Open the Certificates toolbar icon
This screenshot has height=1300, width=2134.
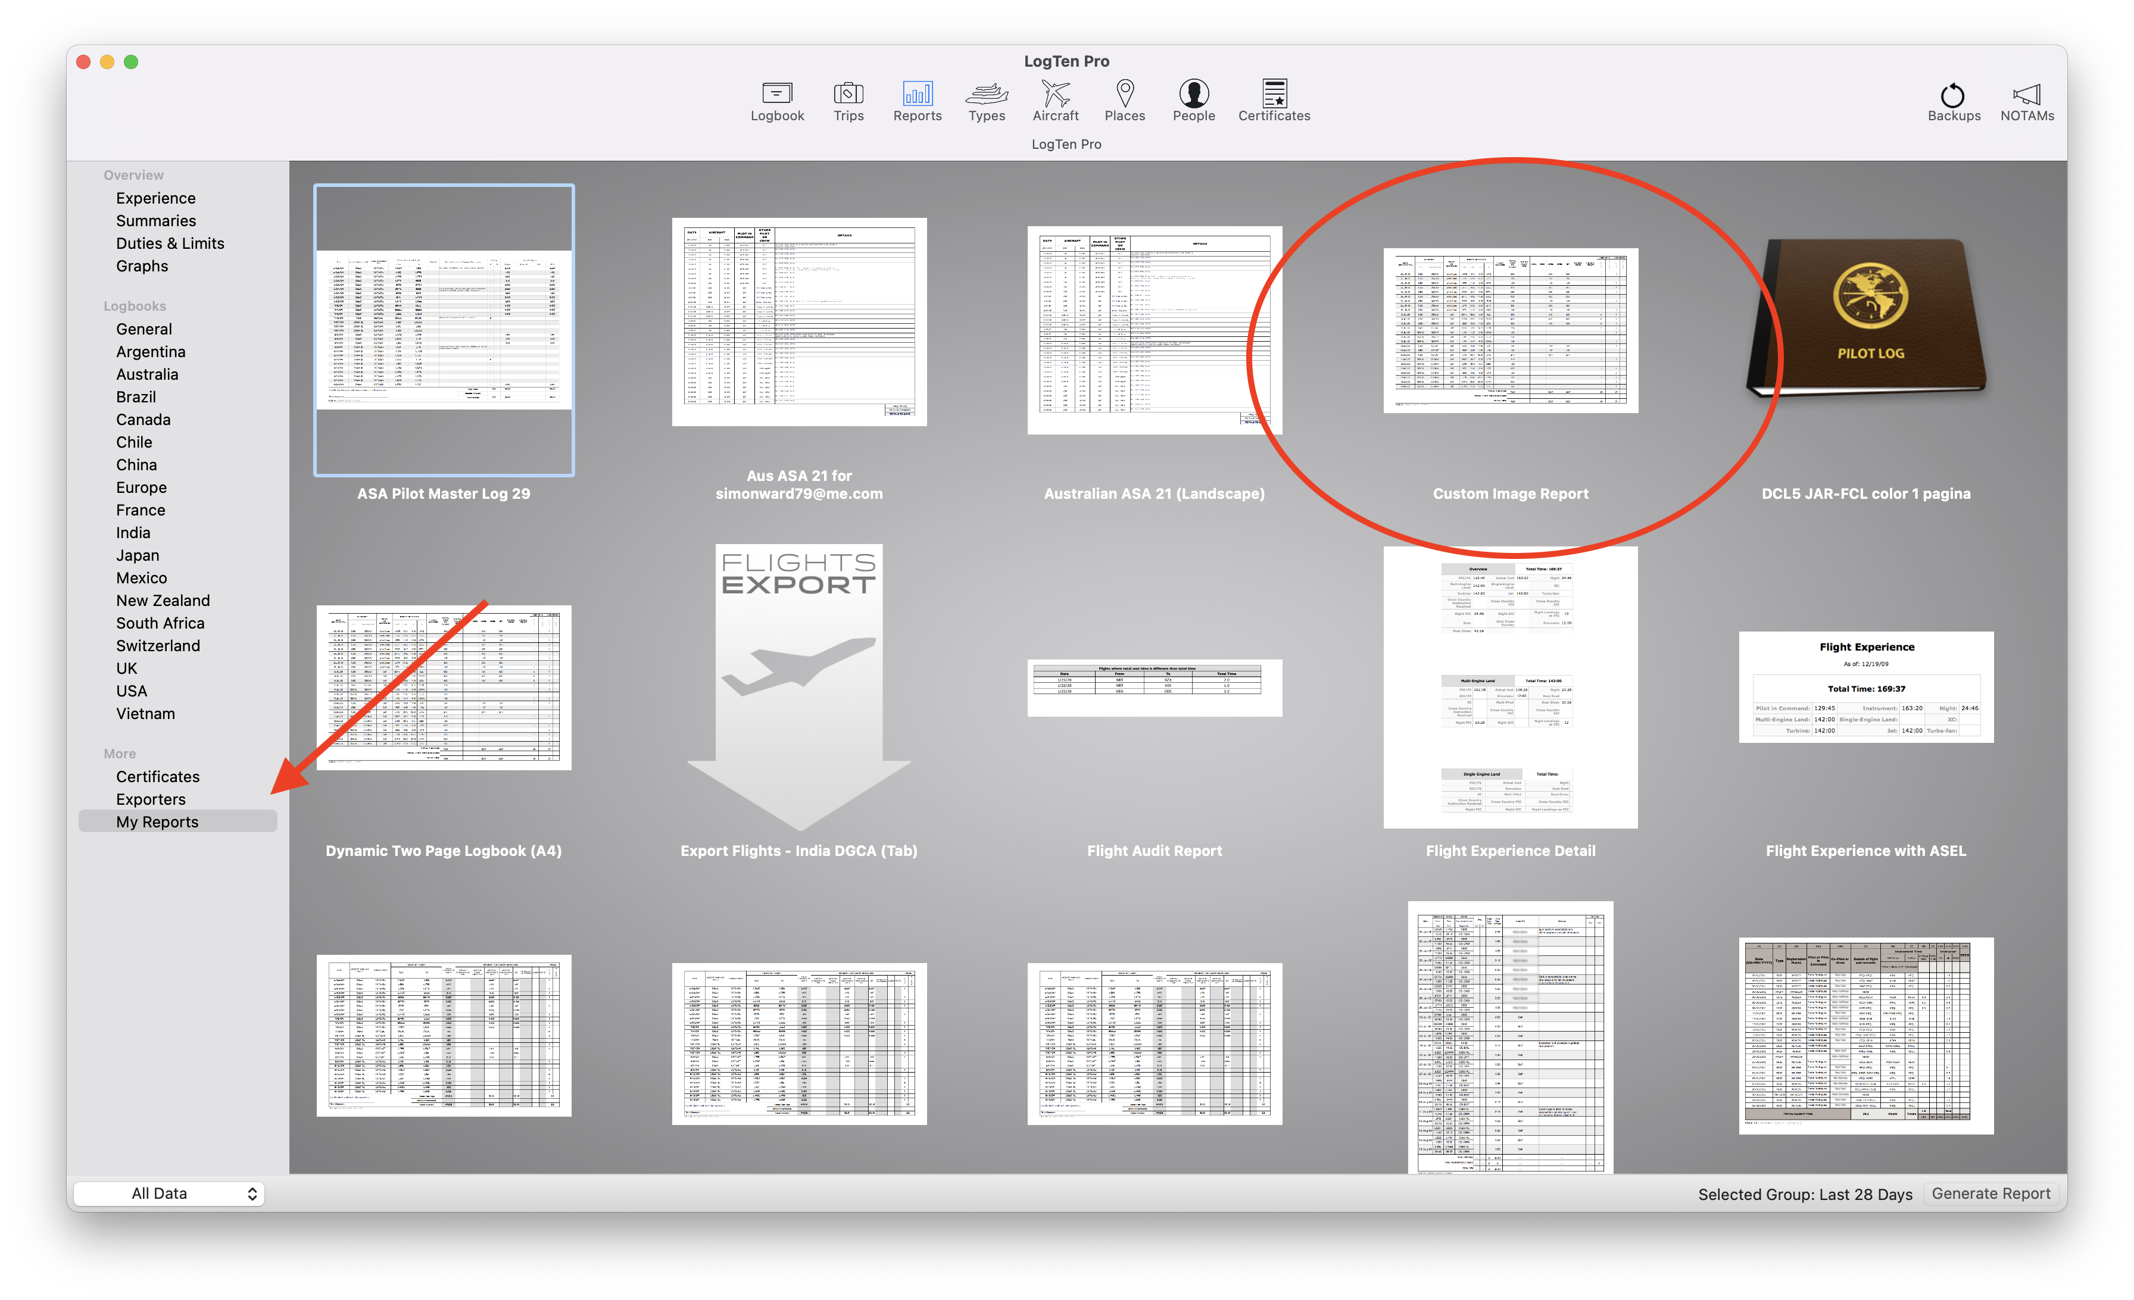tap(1274, 101)
